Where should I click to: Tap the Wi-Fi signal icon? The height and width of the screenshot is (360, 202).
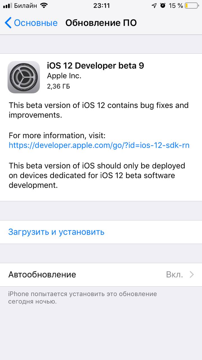pos(44,6)
